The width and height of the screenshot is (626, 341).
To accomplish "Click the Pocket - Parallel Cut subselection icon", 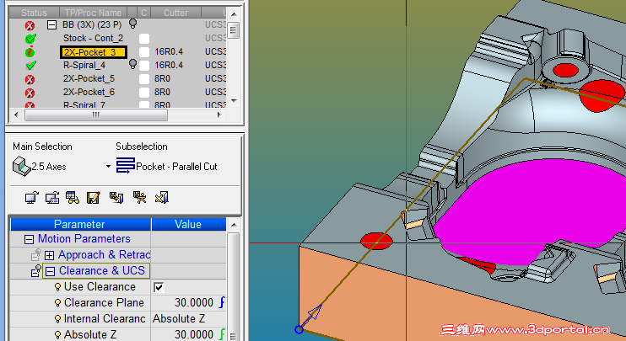I will click(125, 165).
